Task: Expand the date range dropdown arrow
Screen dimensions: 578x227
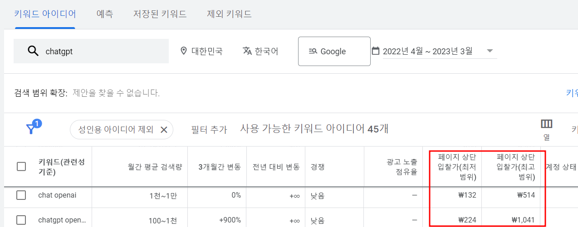Action: (490, 51)
